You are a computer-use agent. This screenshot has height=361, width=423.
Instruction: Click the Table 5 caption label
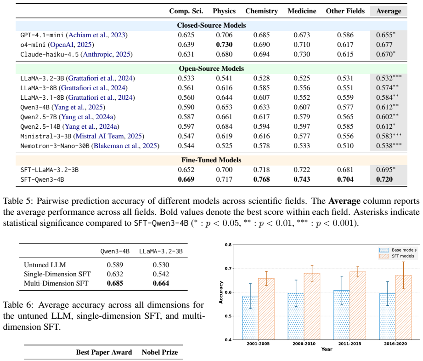click(x=18, y=201)
